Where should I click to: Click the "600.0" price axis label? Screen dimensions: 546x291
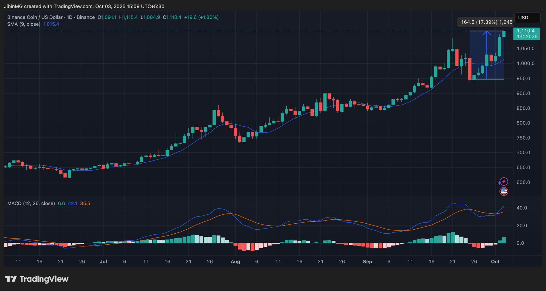point(523,182)
